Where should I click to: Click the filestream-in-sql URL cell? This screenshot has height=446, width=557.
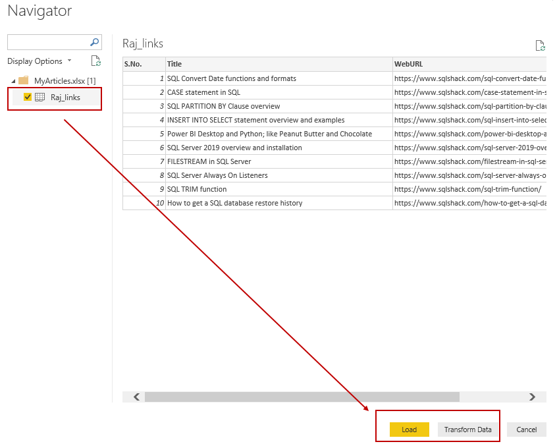[469, 161]
